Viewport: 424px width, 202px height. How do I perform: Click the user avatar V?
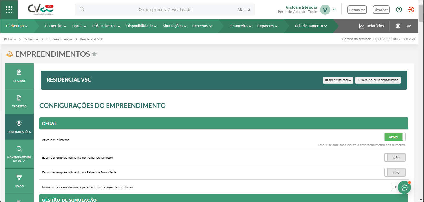click(325, 10)
